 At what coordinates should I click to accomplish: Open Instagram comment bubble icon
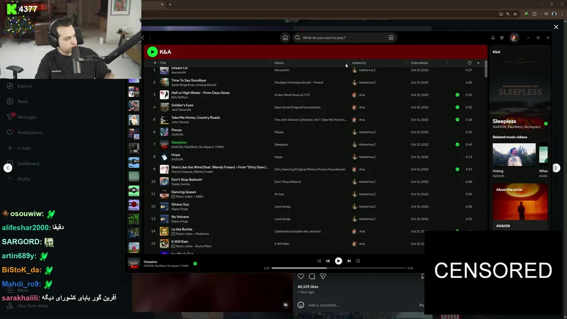312,276
